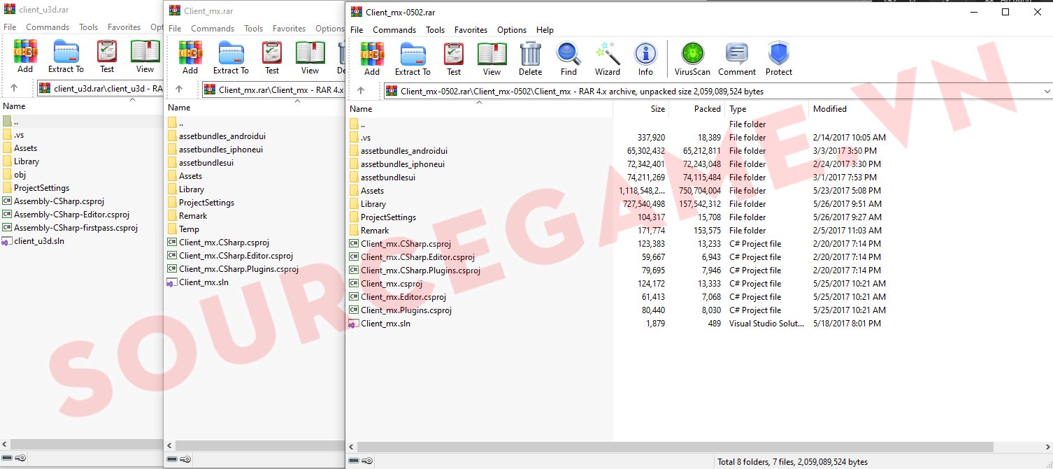
Task: Click the Find magnifier icon
Action: pos(568,59)
